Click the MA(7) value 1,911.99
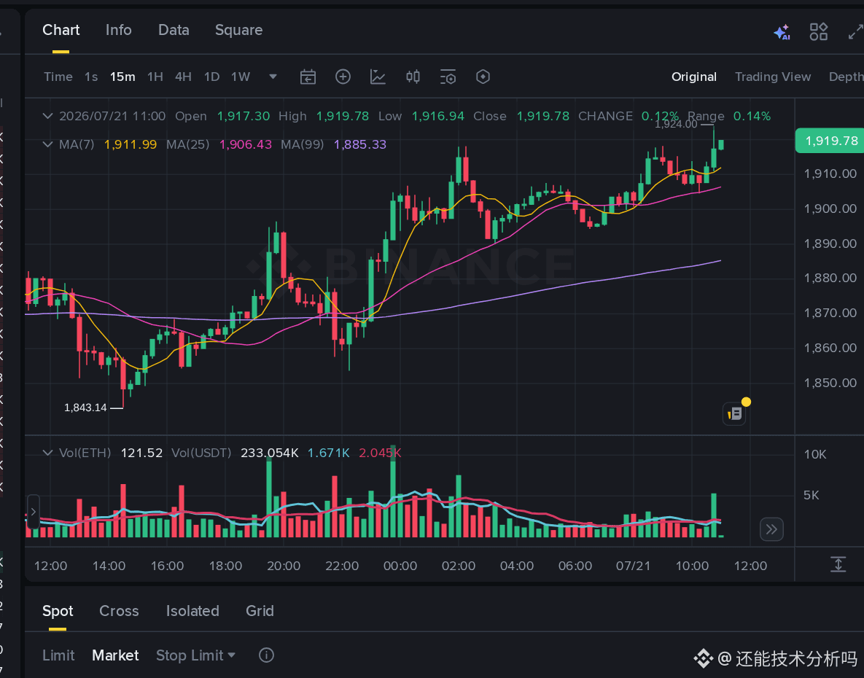The width and height of the screenshot is (864, 678). point(131,144)
